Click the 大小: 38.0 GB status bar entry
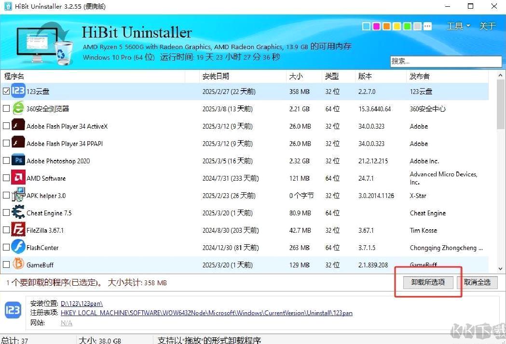Viewport: 506px width, 344px height. coord(100,341)
